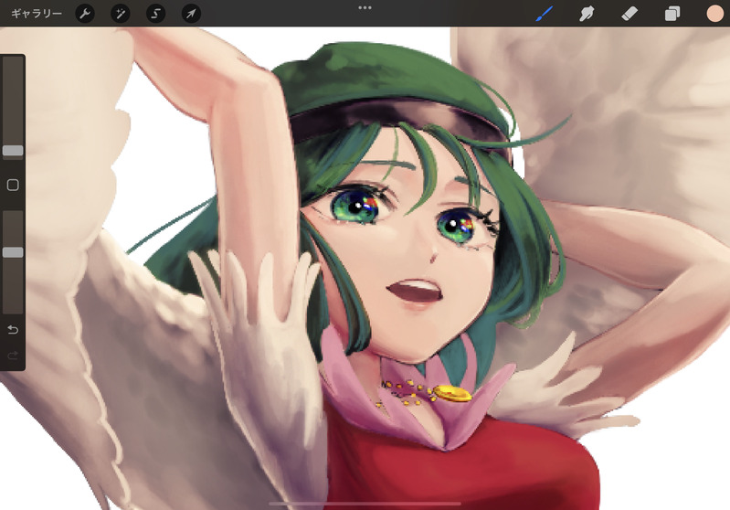
Task: Activate the Transform arrow tool
Action: click(x=191, y=14)
